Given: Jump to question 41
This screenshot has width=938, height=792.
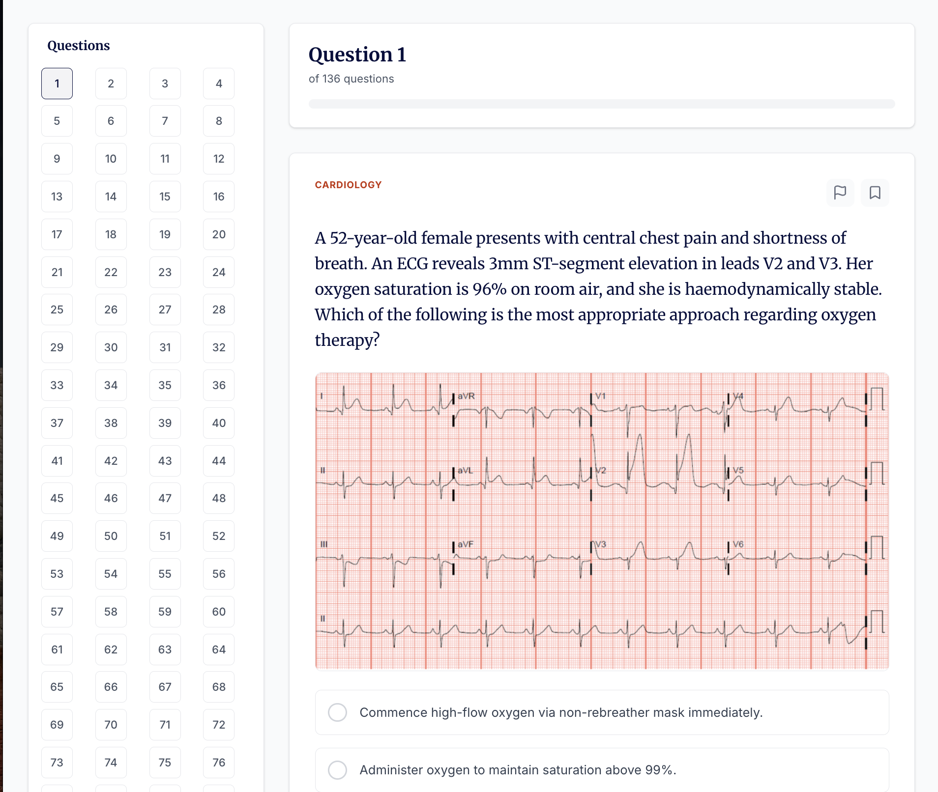Looking at the screenshot, I should 57,461.
